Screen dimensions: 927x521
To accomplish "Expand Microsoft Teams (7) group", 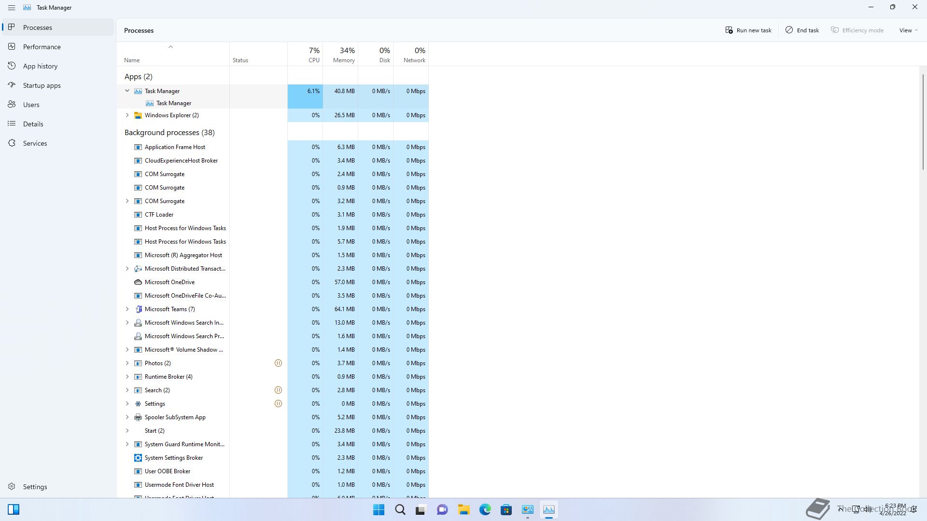I will tap(127, 309).
